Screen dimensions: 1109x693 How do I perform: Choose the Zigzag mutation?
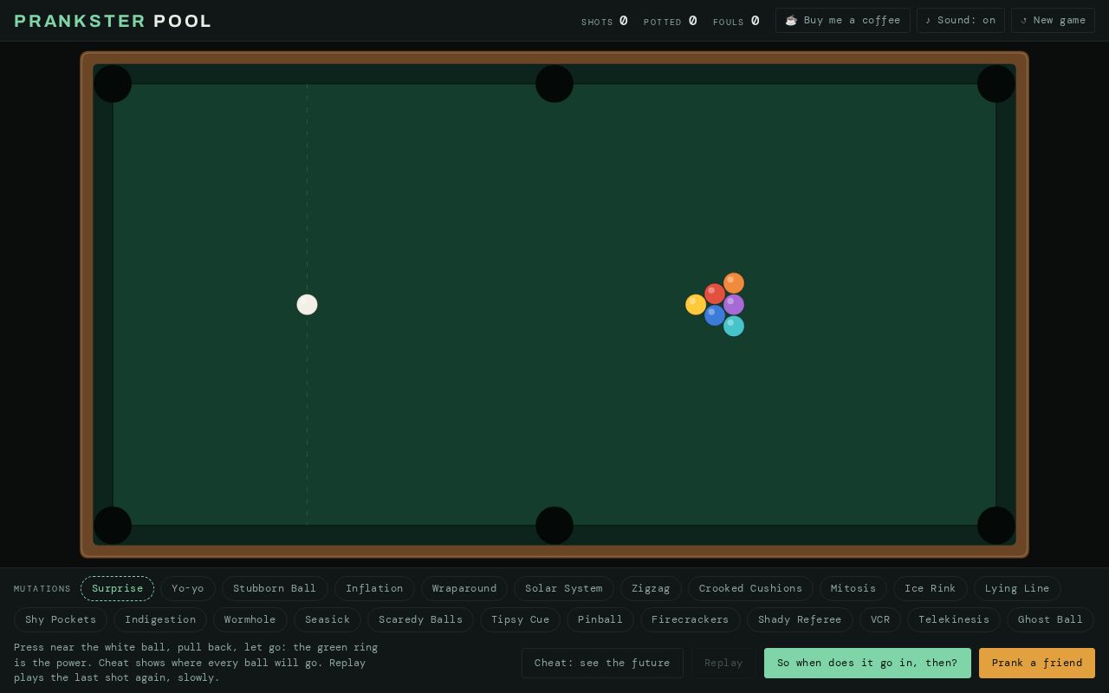coord(651,589)
